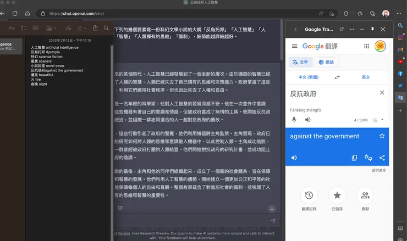Clear the source text in Translate
407x241 pixels.
[x=382, y=93]
